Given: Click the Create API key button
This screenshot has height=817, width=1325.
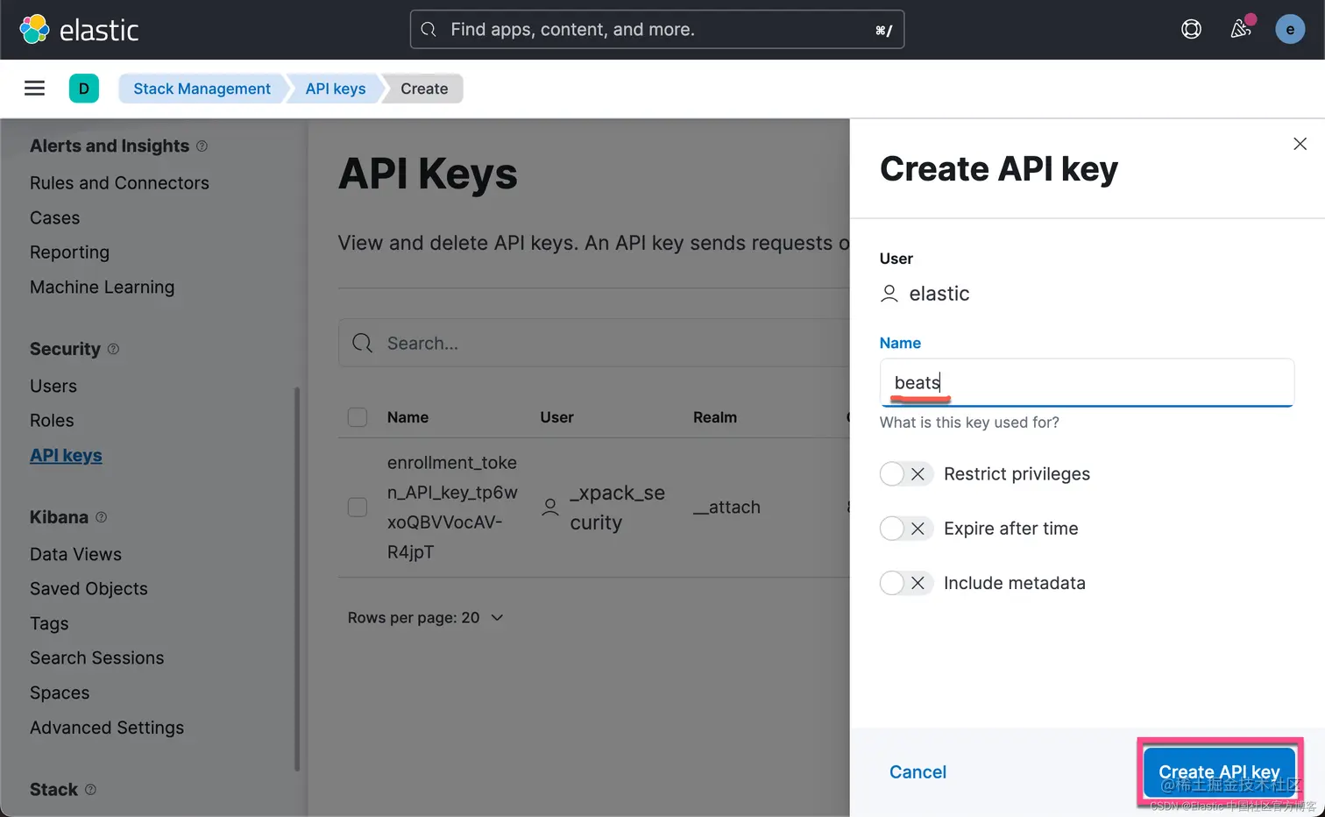Looking at the screenshot, I should click(x=1219, y=771).
